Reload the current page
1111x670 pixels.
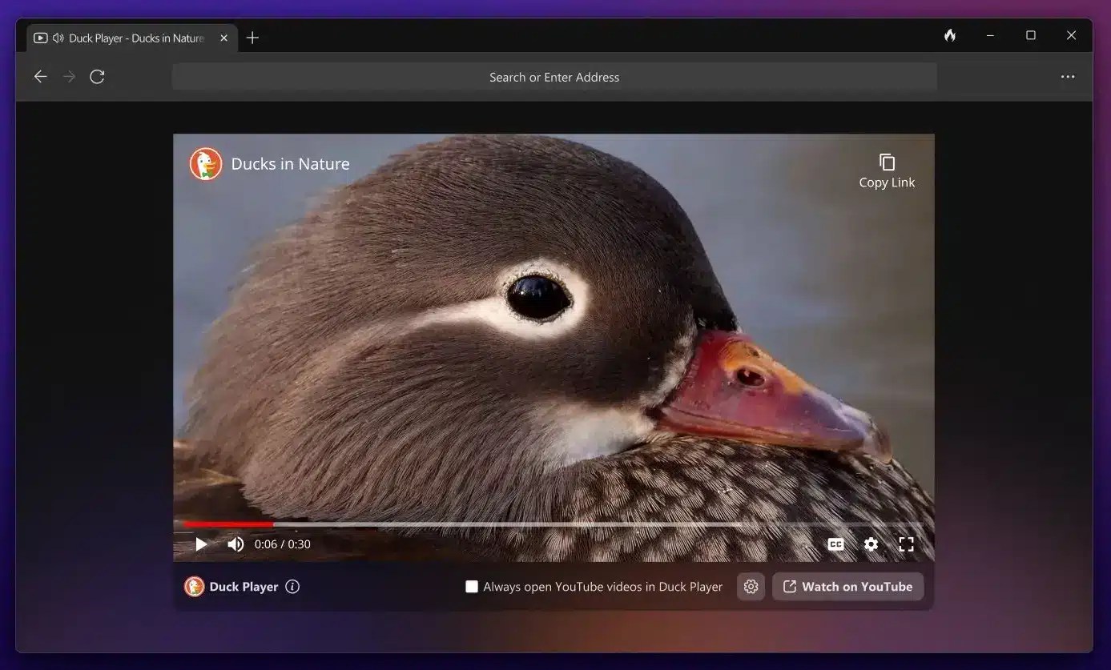(x=97, y=76)
